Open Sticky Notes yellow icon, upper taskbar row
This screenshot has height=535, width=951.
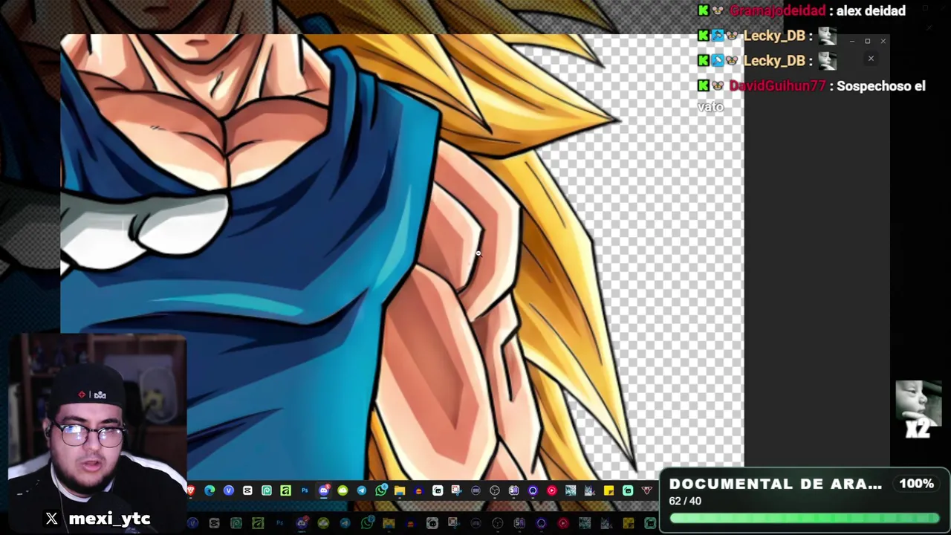pyautogui.click(x=608, y=490)
